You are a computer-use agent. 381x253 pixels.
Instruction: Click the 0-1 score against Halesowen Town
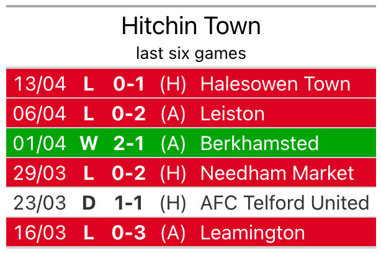tap(128, 84)
